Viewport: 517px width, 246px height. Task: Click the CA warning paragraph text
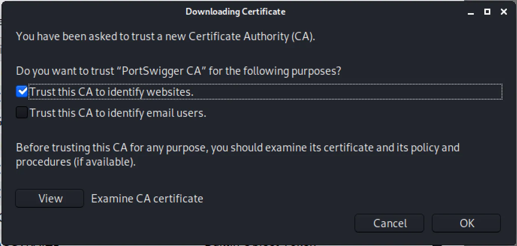(237, 154)
